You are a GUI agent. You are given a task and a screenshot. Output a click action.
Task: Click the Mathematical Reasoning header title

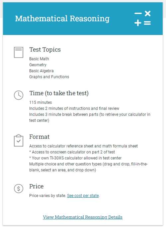[62, 19]
